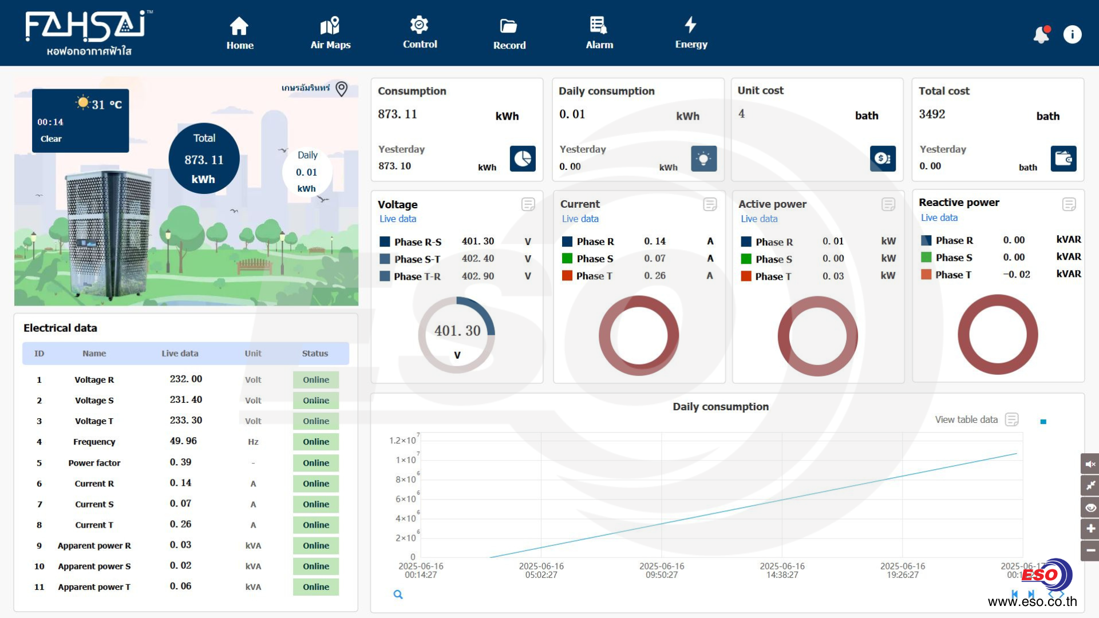The image size is (1099, 618).
Task: Click the location pin by เกษรอัมรินทร์
Action: (x=342, y=89)
